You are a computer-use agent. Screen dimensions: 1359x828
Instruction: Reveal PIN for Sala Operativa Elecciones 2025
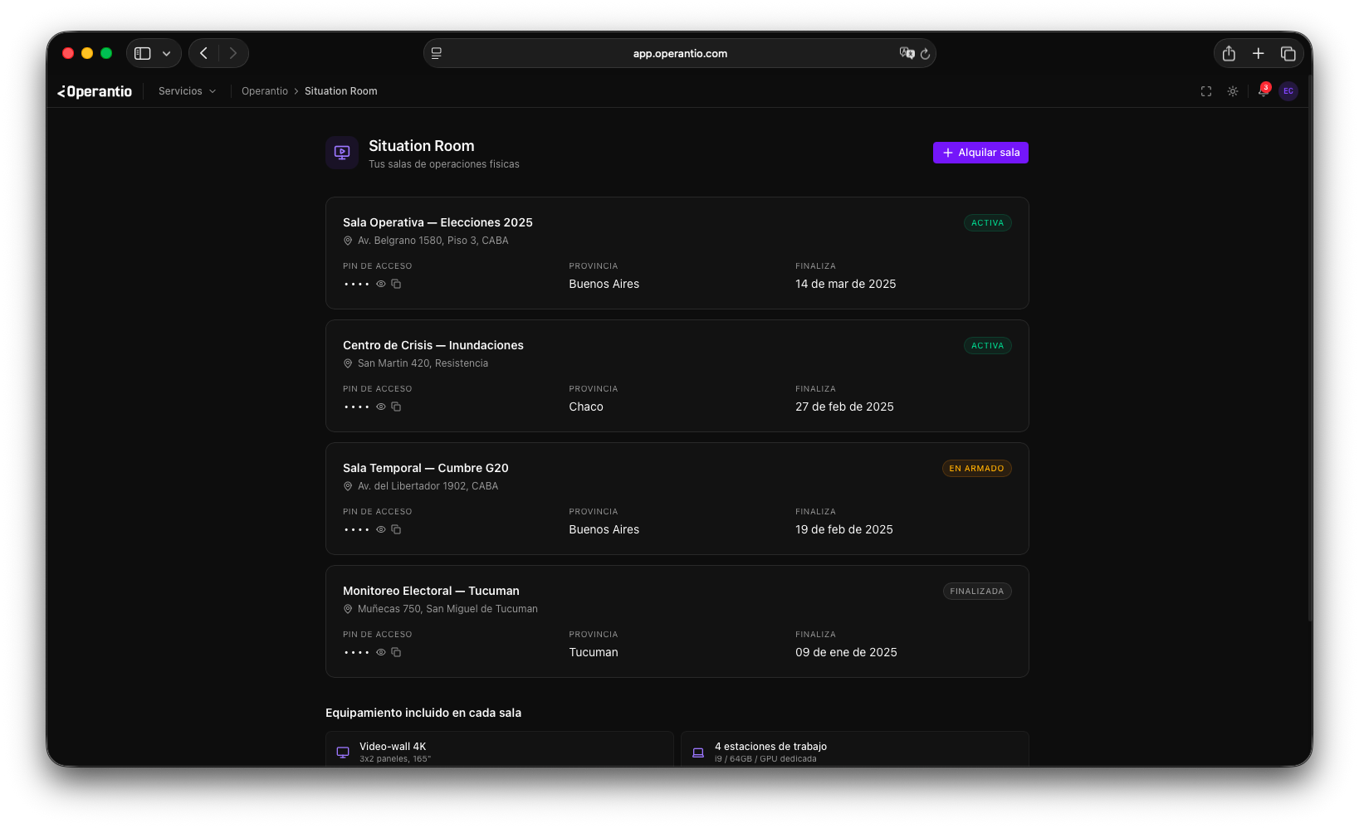pyautogui.click(x=381, y=284)
